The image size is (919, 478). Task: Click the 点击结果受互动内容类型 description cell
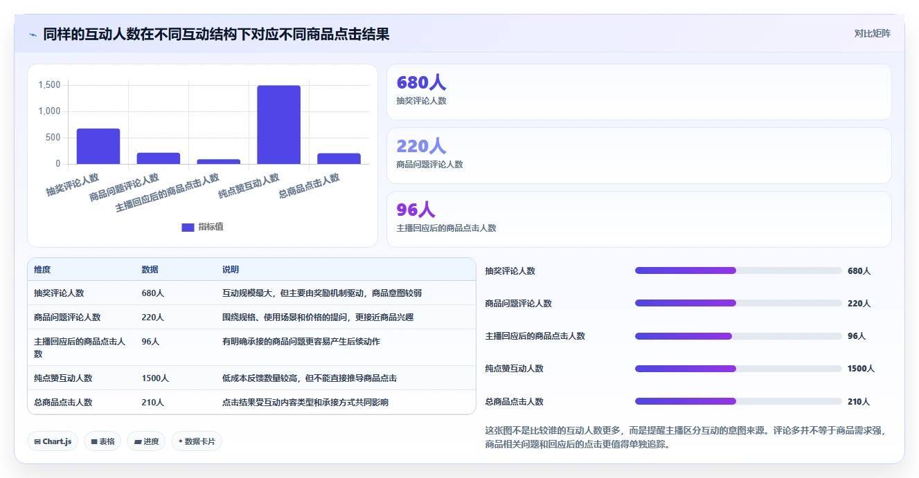tap(305, 403)
